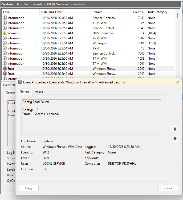The height and width of the screenshot is (200, 183).
Task: Select the Winlogon source cell
Action: (x=100, y=43)
